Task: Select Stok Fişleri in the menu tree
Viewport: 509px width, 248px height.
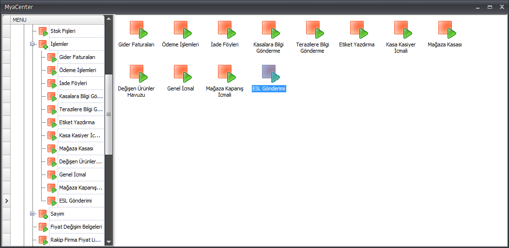Action: [63, 31]
